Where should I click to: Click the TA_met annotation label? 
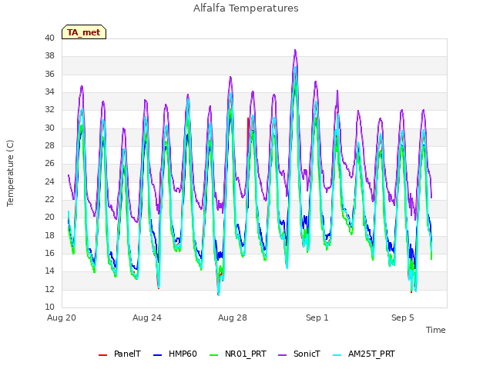(84, 32)
